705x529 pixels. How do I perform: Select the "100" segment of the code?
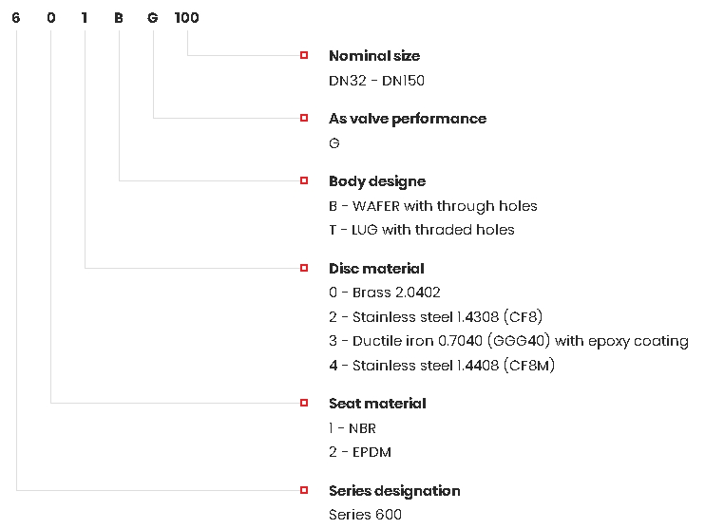tap(187, 18)
